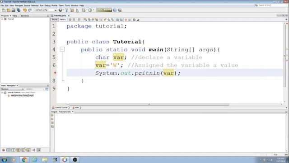Click the pritnln error text on line 7
289x163 pixels.
pos(147,73)
